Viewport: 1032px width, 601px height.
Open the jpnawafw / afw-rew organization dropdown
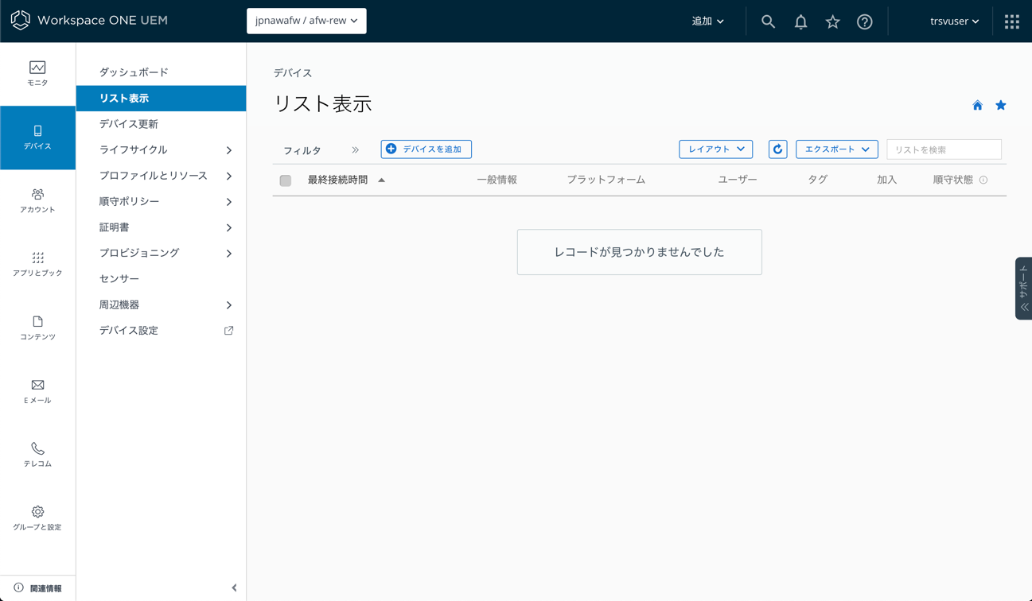point(306,21)
